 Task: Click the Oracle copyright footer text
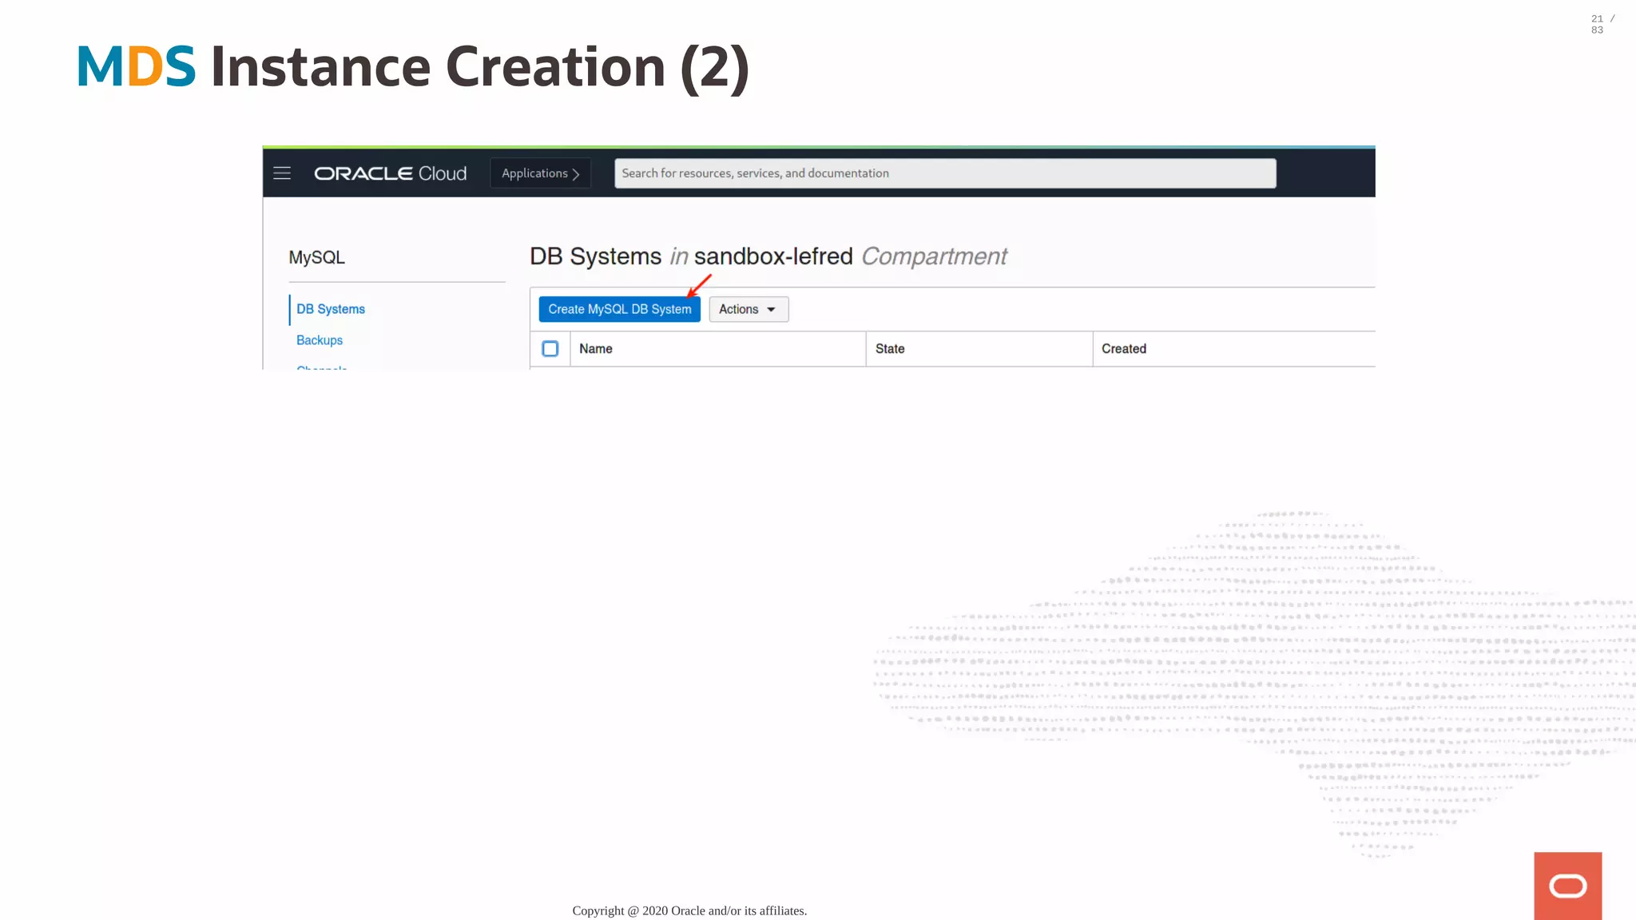pos(689,910)
